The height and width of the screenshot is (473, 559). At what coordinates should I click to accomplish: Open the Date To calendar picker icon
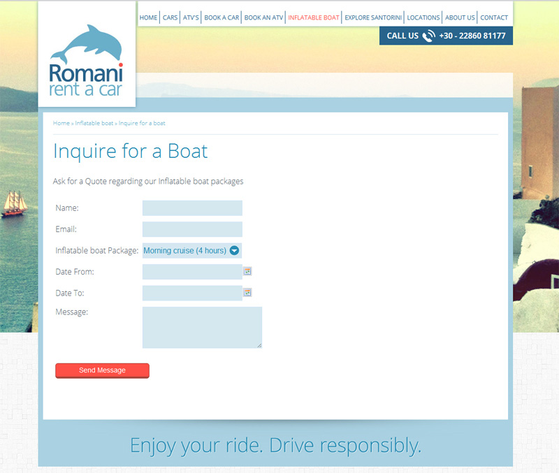247,293
